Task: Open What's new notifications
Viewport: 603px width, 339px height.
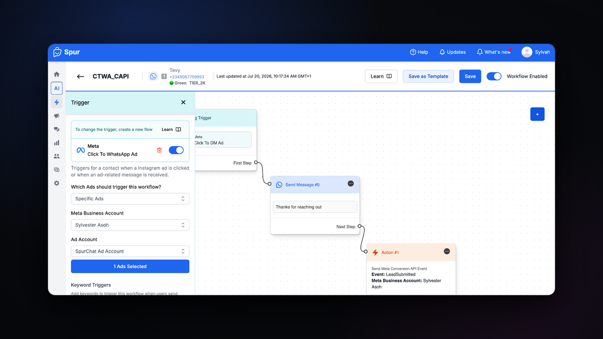Action: pos(493,52)
